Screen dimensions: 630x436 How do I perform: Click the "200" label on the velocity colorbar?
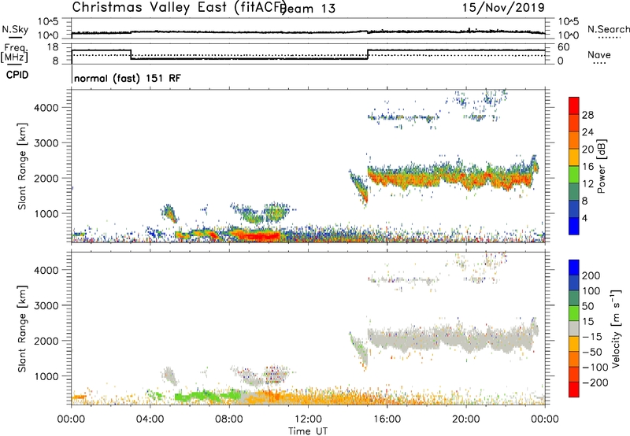tap(591, 275)
